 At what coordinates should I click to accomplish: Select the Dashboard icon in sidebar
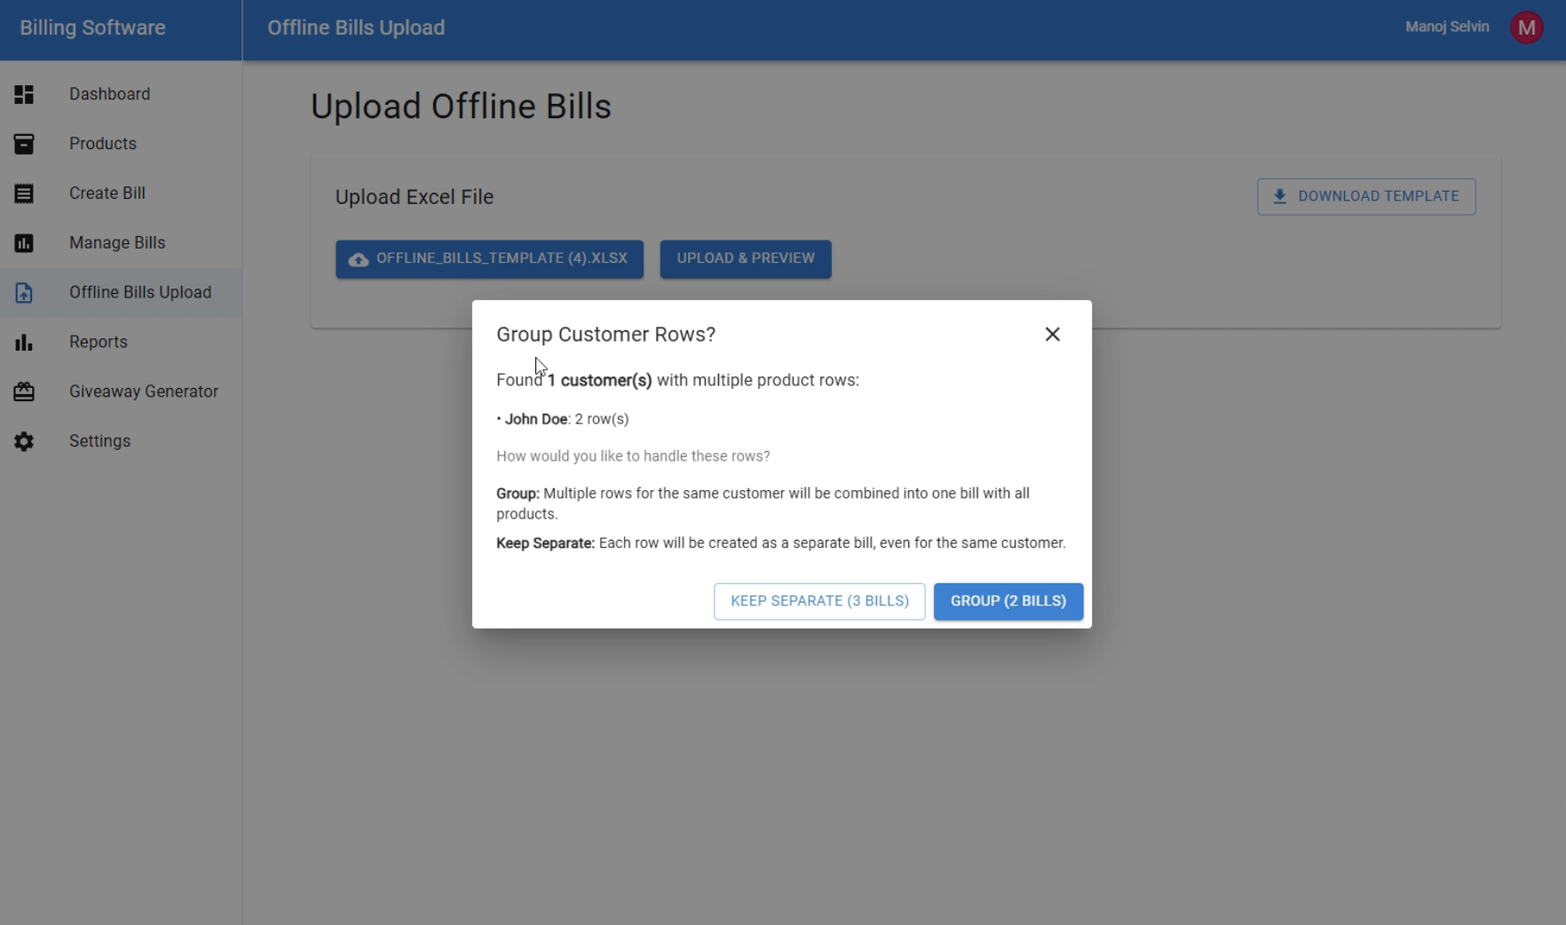pos(23,94)
